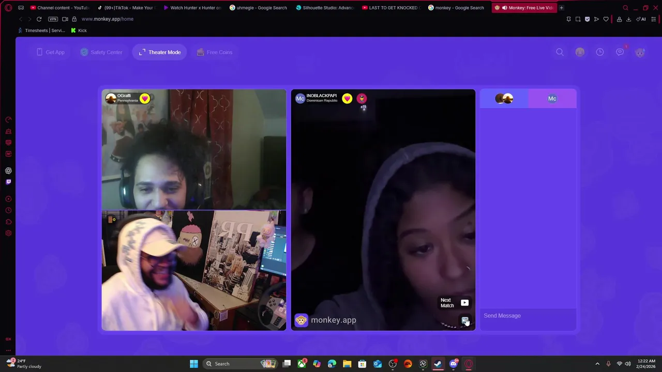The height and width of the screenshot is (372, 662).
Task: Open the chat messages icon with notification
Action: [620, 52]
